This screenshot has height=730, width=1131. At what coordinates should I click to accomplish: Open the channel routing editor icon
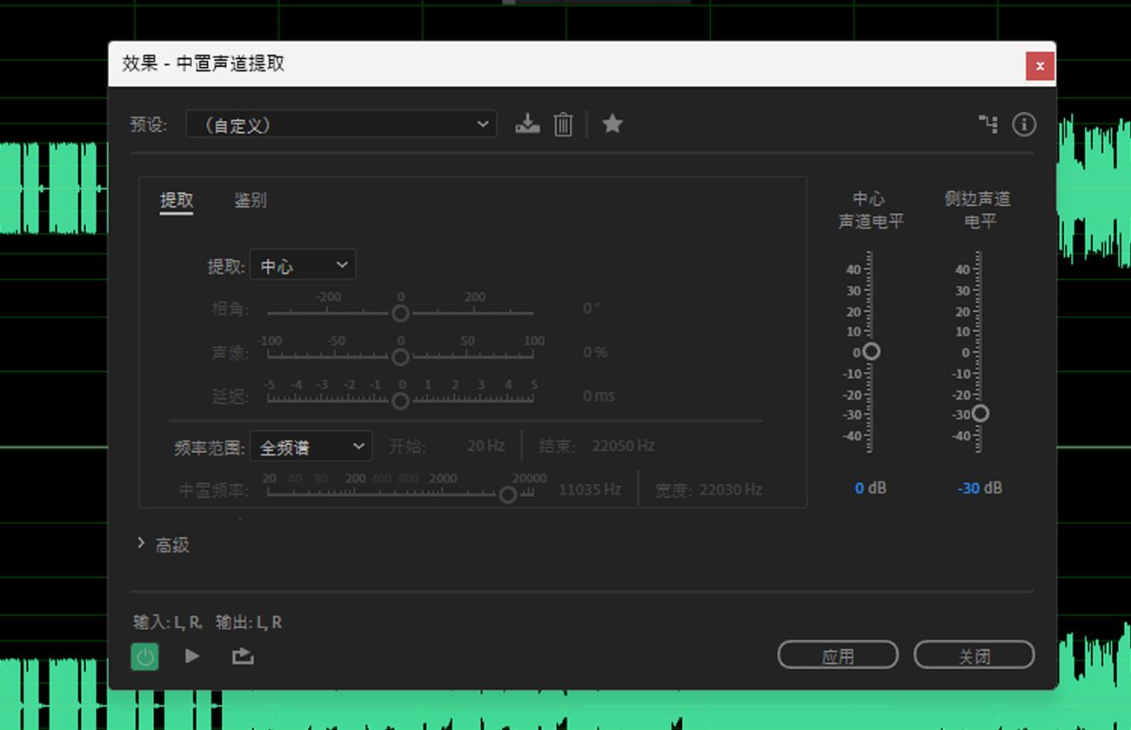987,124
